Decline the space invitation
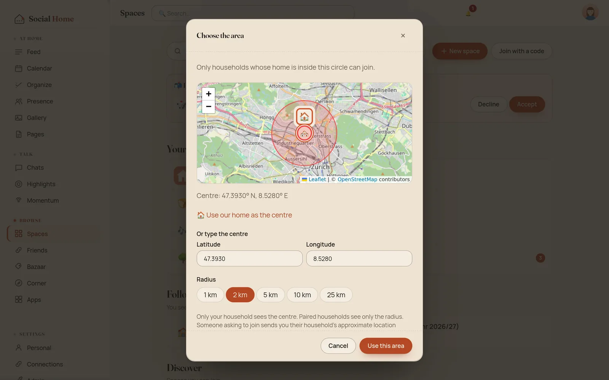 coord(488,104)
